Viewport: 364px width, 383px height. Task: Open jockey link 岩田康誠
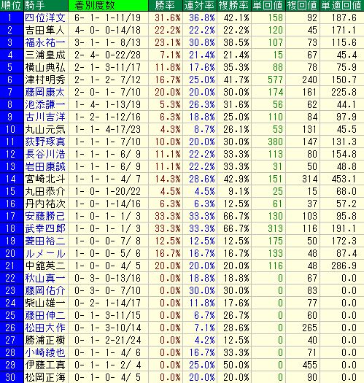coord(45,166)
